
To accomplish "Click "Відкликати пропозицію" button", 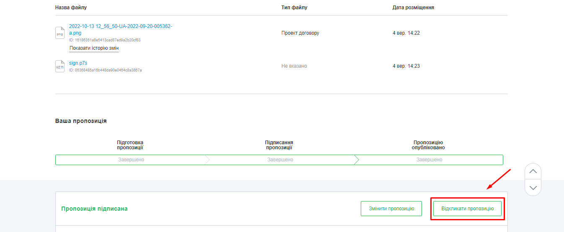I will point(467,209).
